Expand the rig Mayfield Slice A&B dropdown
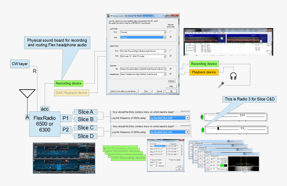 [188, 118]
